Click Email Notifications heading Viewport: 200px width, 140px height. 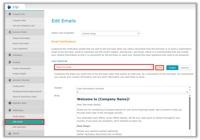[x=64, y=42]
